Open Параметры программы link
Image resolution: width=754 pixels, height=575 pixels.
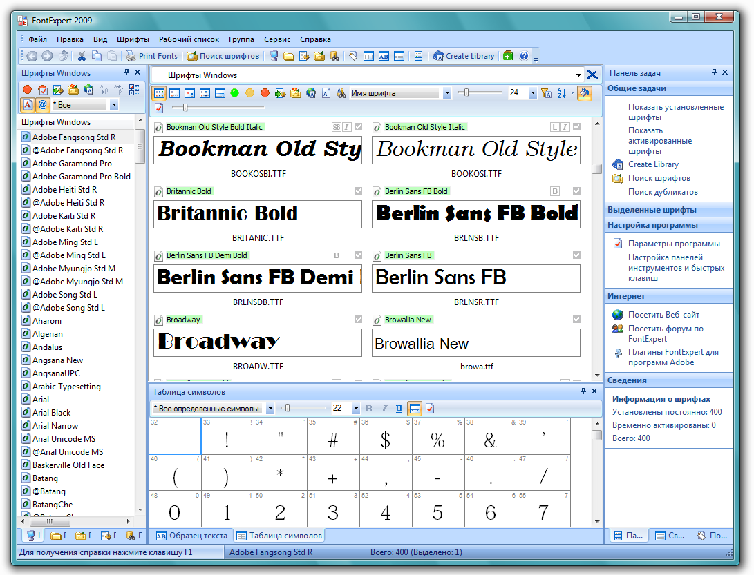point(674,244)
